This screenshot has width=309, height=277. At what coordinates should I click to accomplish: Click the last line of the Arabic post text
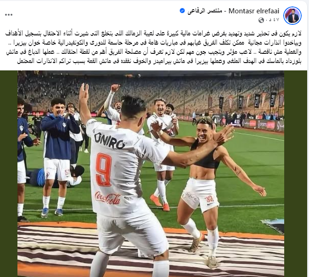159,61
